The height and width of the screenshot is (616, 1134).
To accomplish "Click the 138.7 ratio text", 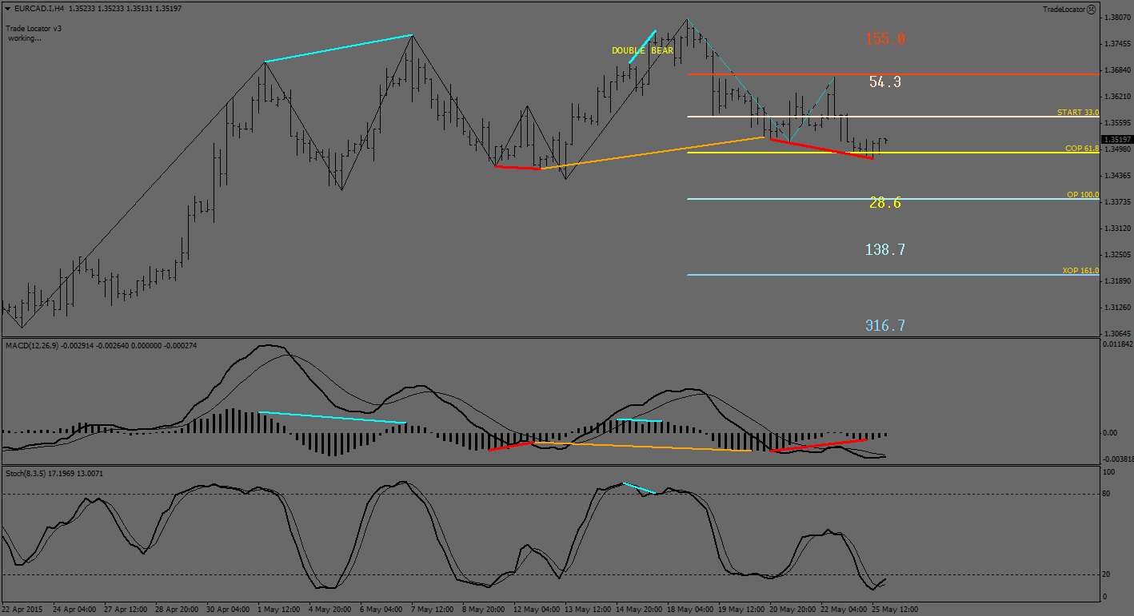I will (885, 250).
